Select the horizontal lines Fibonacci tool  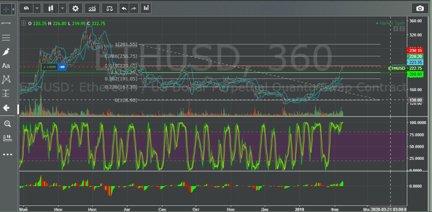tap(6, 38)
